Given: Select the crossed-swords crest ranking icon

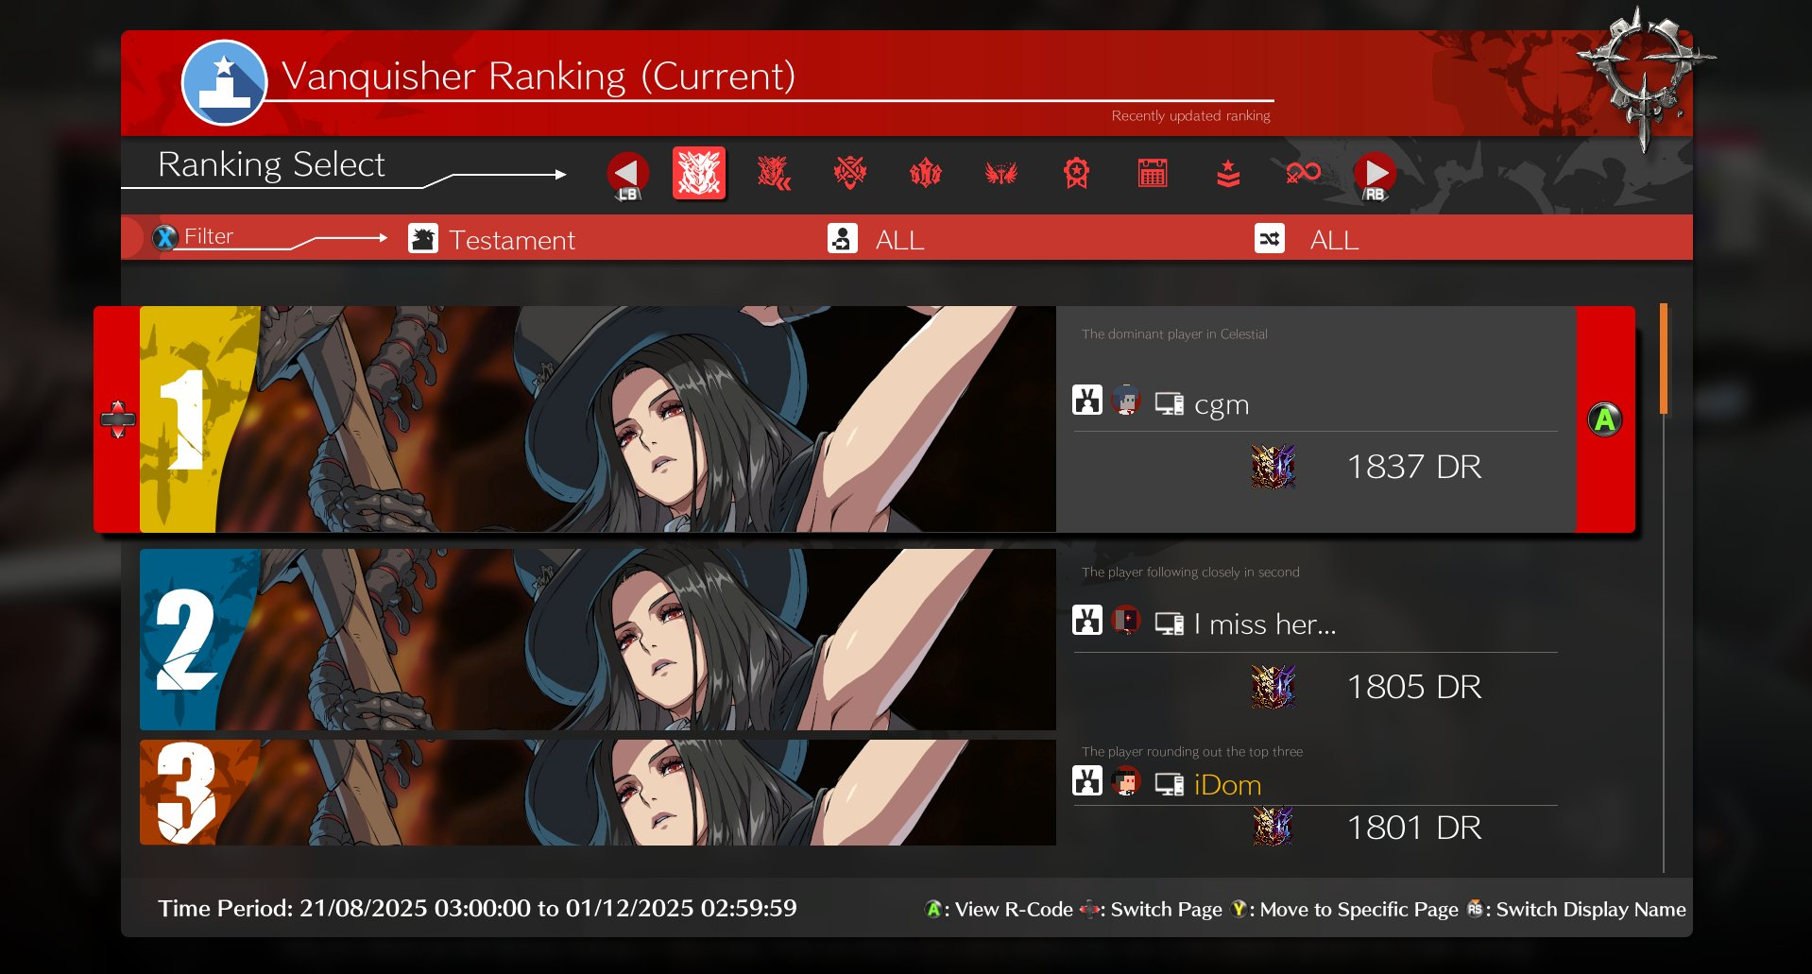Looking at the screenshot, I should click(850, 173).
